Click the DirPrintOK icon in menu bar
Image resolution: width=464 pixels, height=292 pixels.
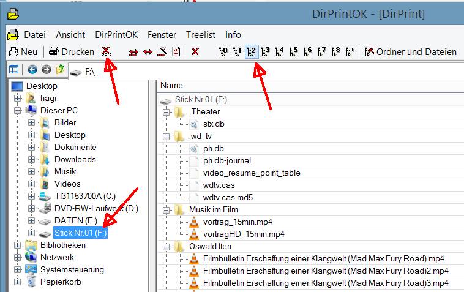click(13, 34)
